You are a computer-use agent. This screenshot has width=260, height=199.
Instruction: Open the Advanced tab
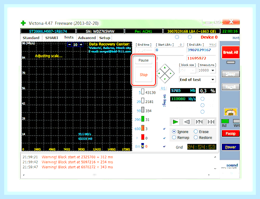coord(87,38)
